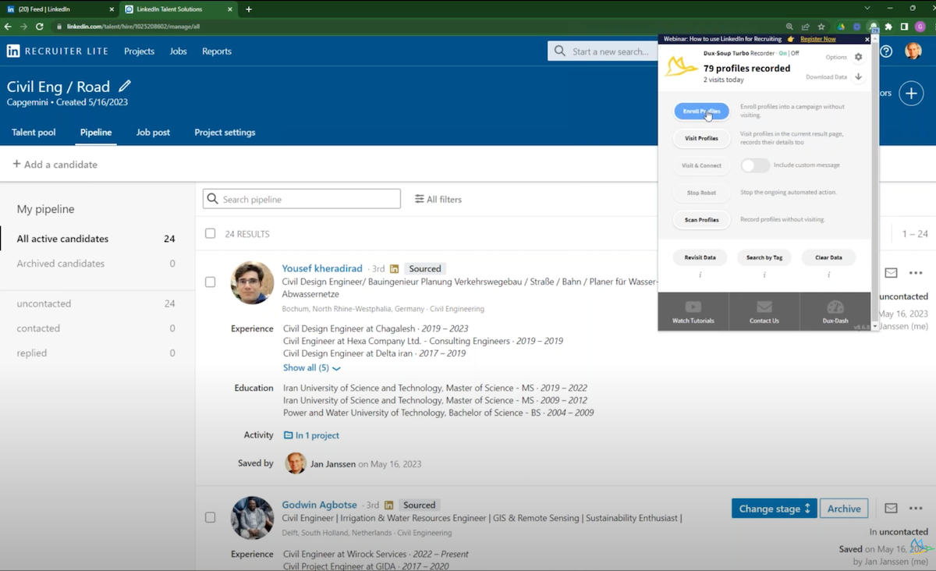The height and width of the screenshot is (571, 936).
Task: Open the help question mark icon
Action: tap(887, 51)
